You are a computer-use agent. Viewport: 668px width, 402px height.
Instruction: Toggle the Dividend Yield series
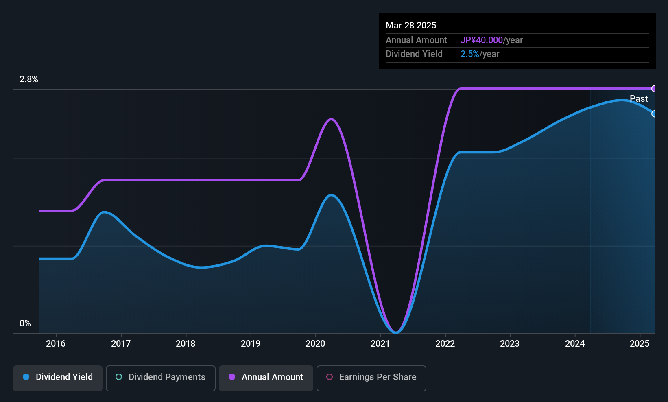tap(58, 378)
